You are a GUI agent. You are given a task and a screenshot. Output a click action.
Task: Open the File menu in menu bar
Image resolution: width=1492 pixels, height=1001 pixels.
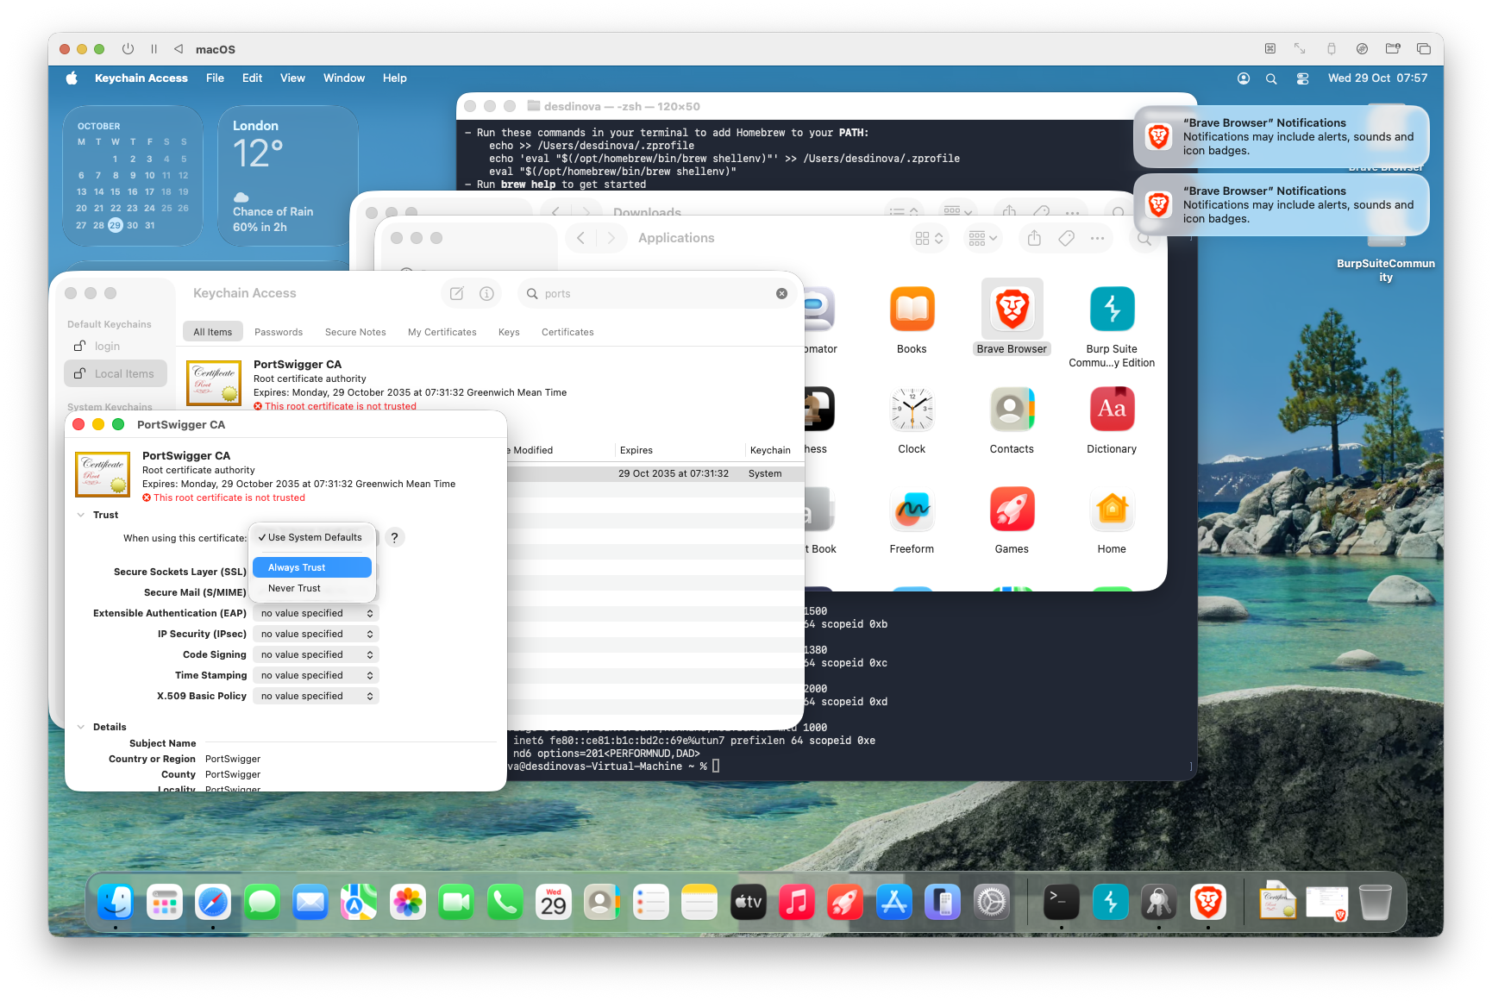[x=215, y=78]
